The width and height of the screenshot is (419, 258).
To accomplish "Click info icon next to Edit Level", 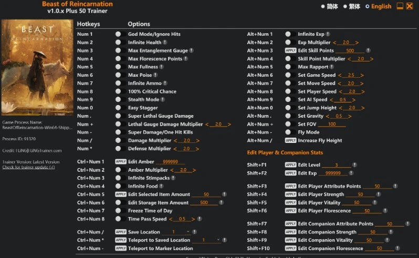I will [354, 164].
